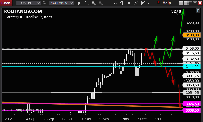The height and width of the screenshot is (122, 203).
Task: Open the Help menu
Action: 167,3
